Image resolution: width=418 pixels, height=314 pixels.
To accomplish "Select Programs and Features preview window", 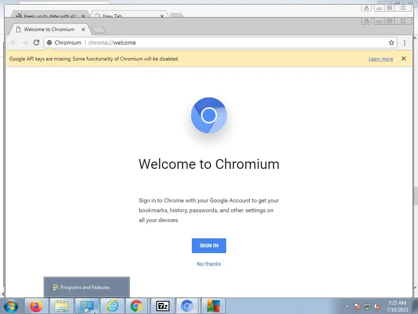I will [87, 287].
